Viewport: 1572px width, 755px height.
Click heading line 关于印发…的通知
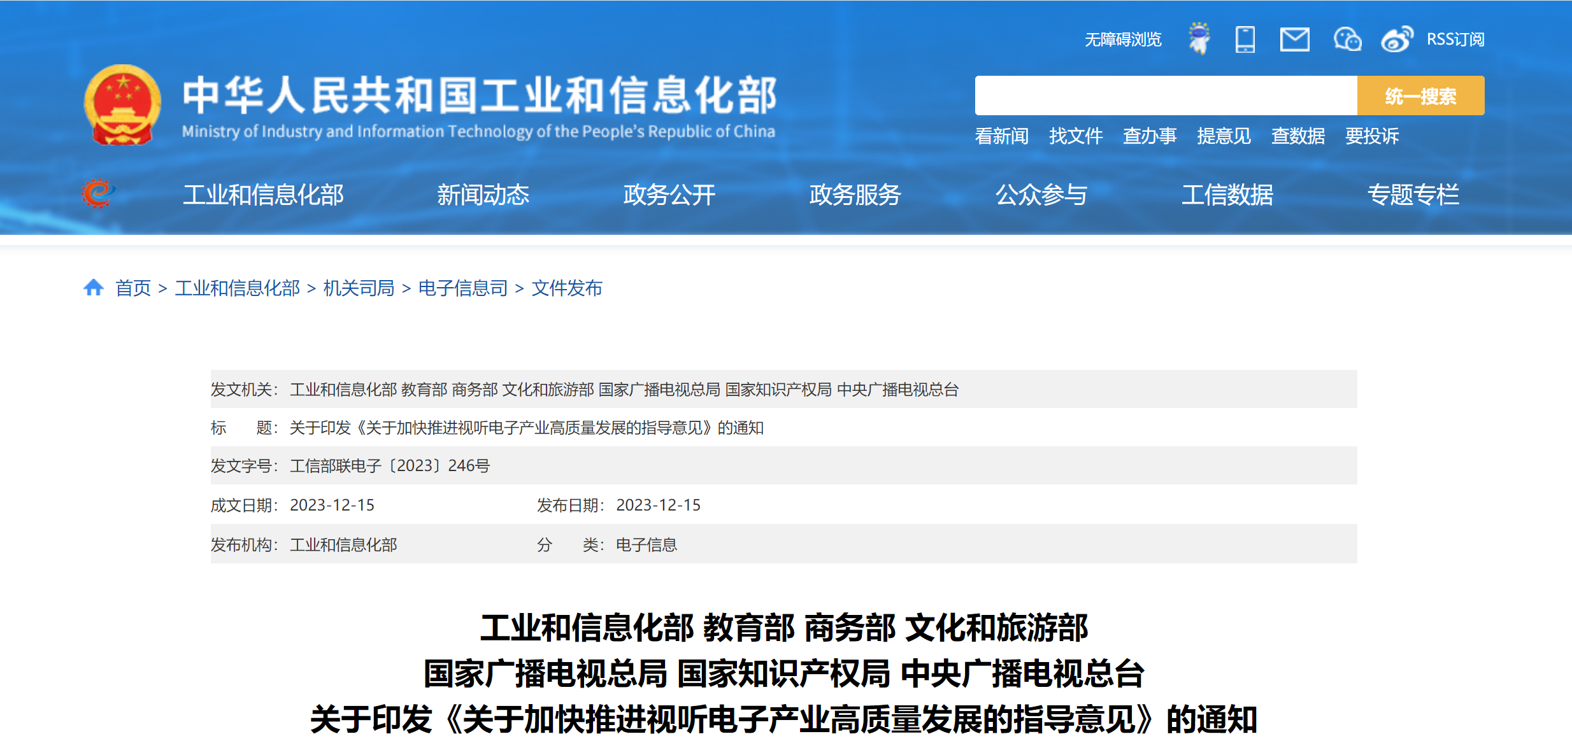tap(783, 719)
